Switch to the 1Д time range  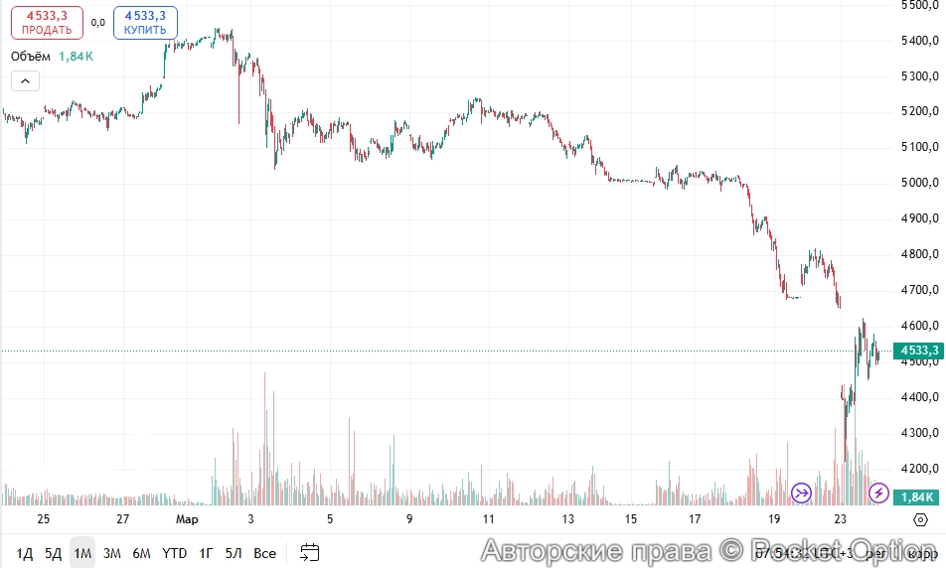click(25, 553)
